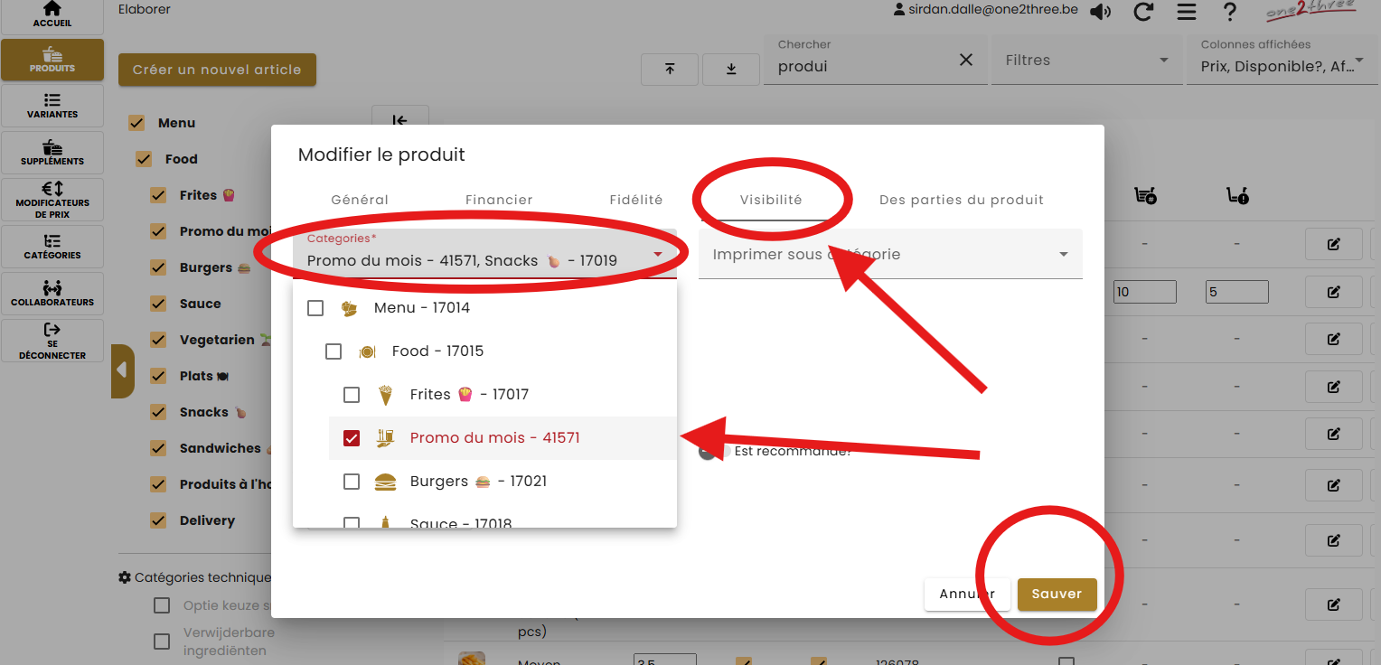Click the sound speaker icon
Image resolution: width=1381 pixels, height=665 pixels.
coord(1100,12)
